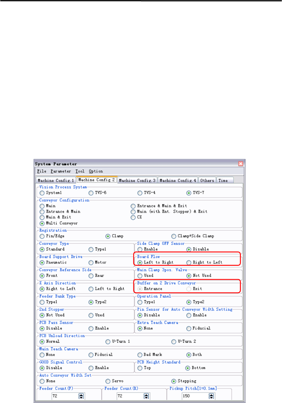
Task: Choose U-Turn 1 PCB unload direction
Action: pos(108,341)
